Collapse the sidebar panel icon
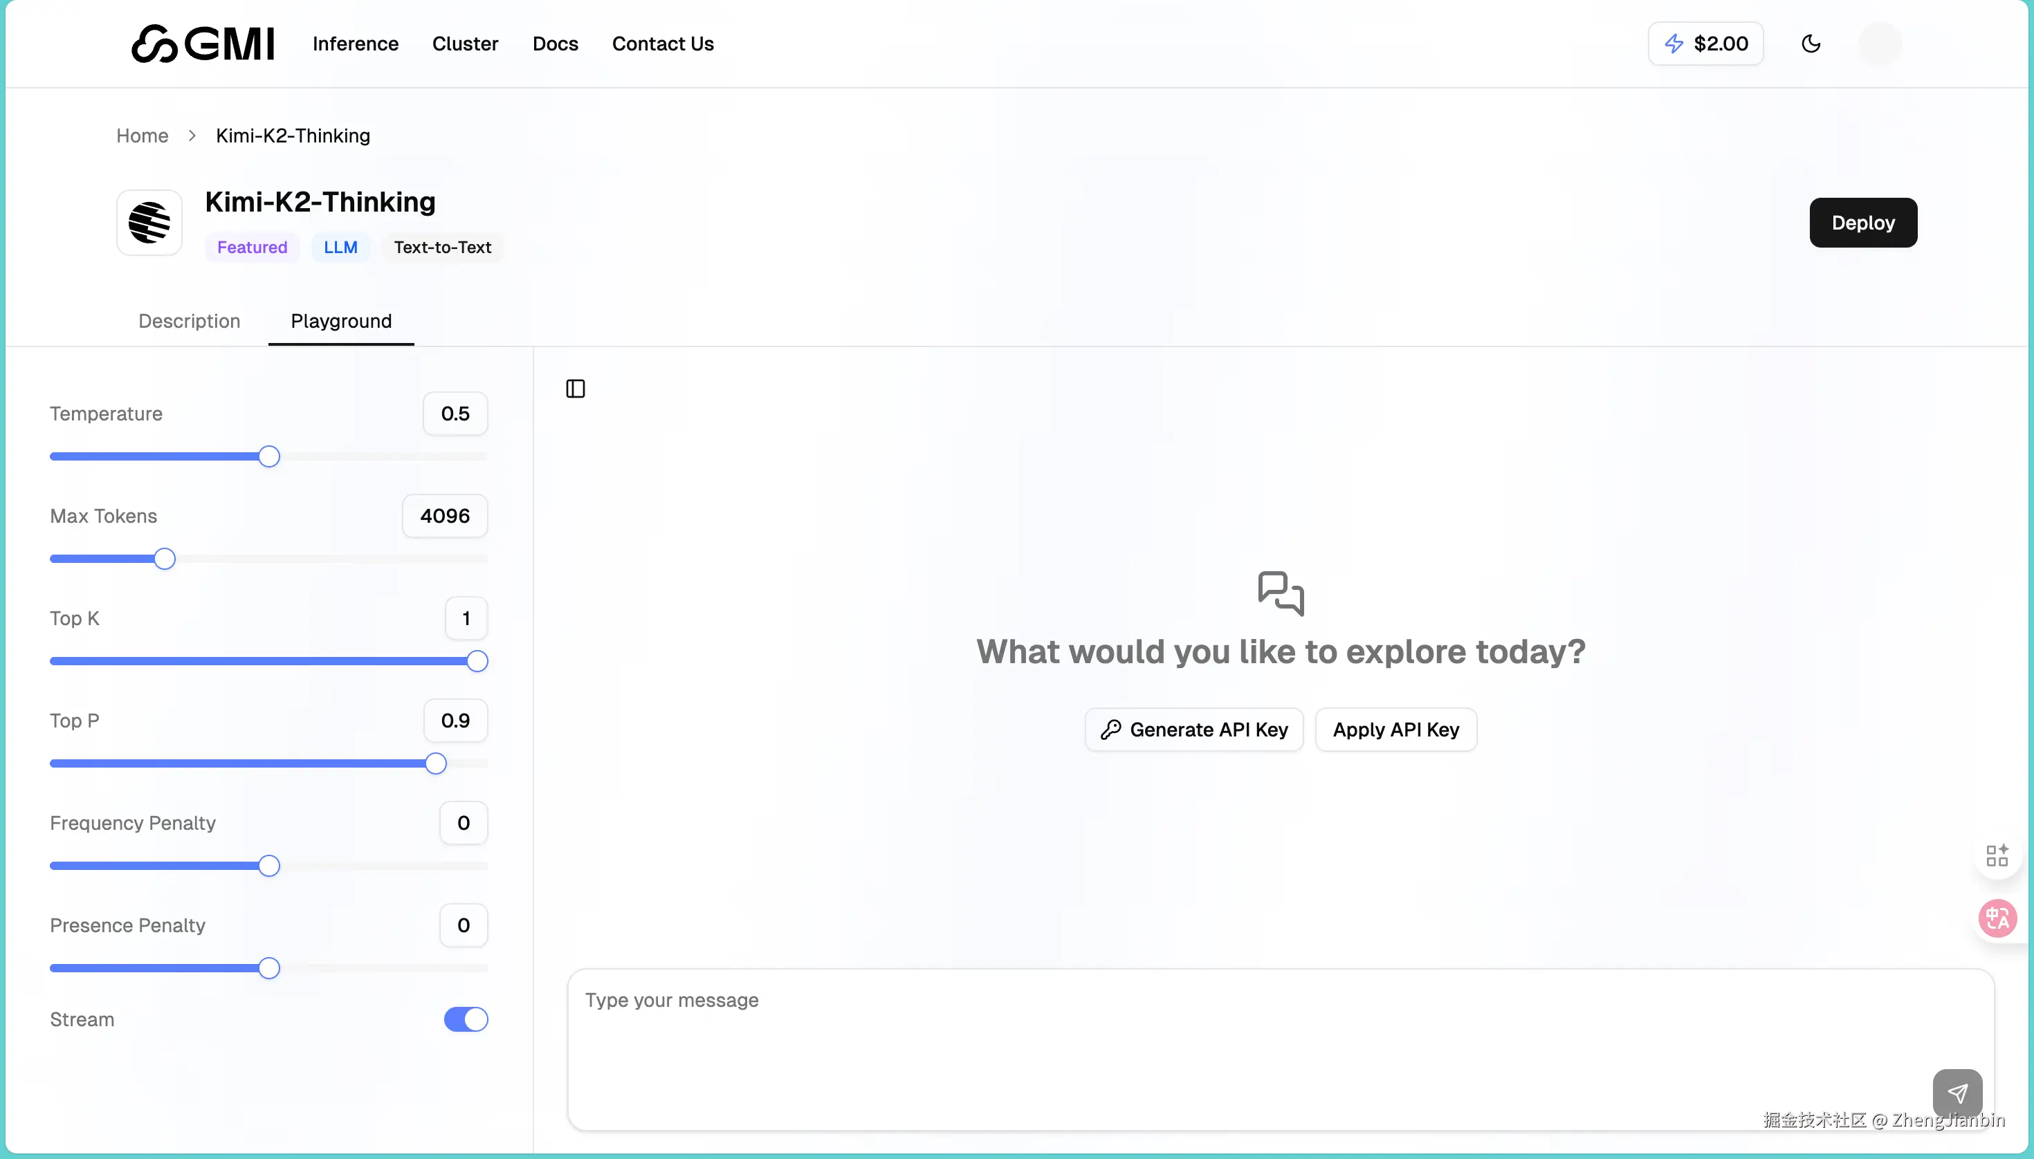This screenshot has height=1159, width=2034. (x=575, y=389)
